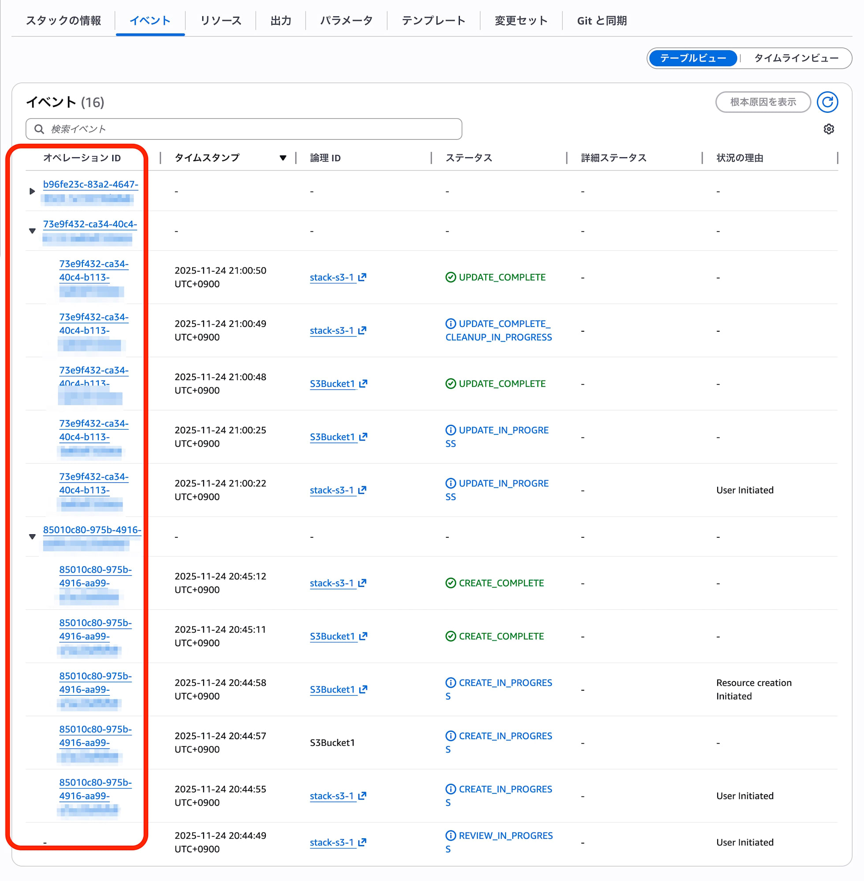Click the refresh events icon button
The width and height of the screenshot is (864, 881).
pyautogui.click(x=827, y=102)
